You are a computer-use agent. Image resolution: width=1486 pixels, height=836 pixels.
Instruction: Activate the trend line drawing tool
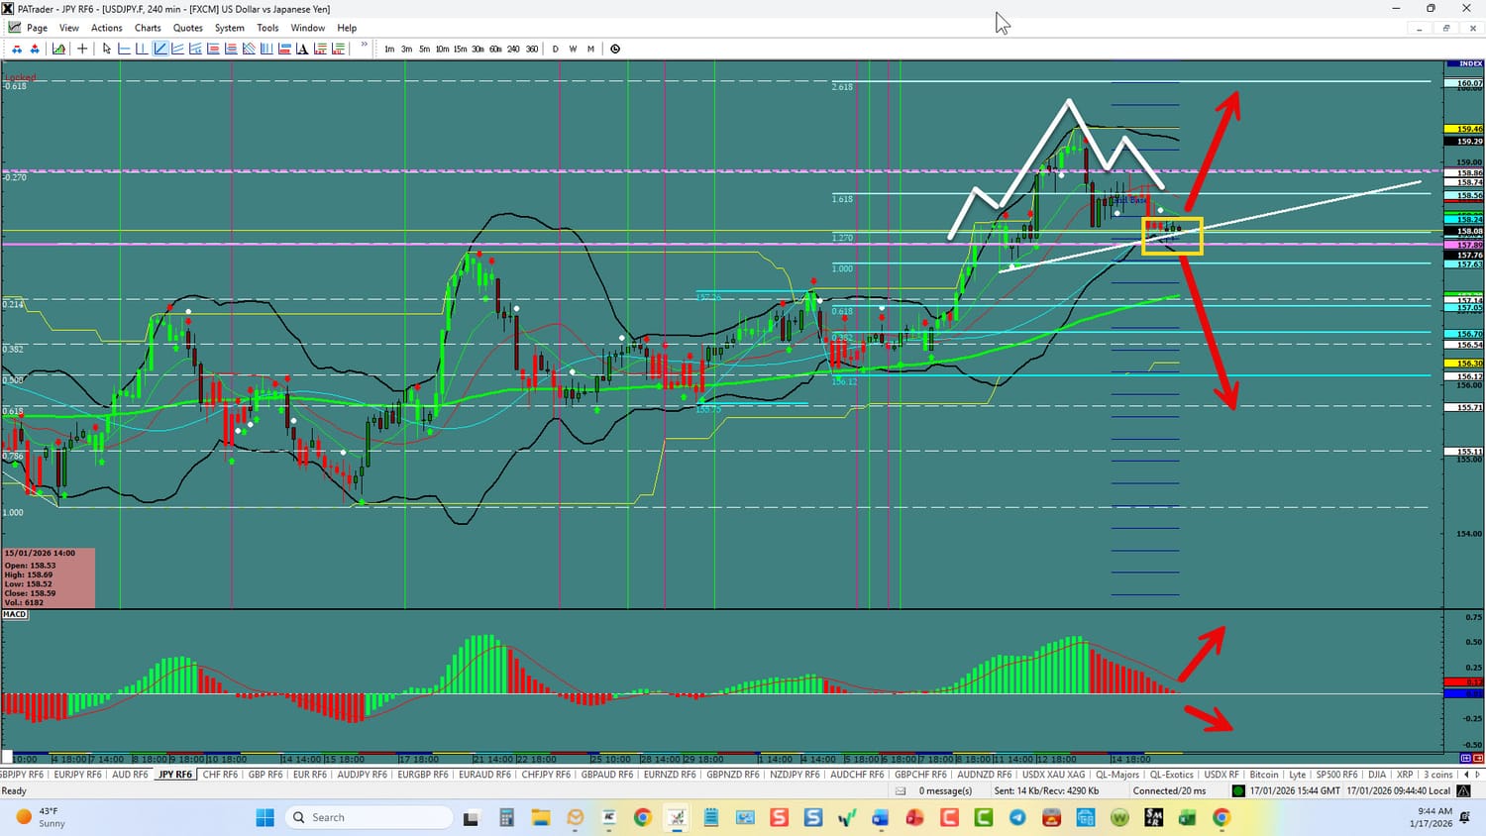coord(160,49)
